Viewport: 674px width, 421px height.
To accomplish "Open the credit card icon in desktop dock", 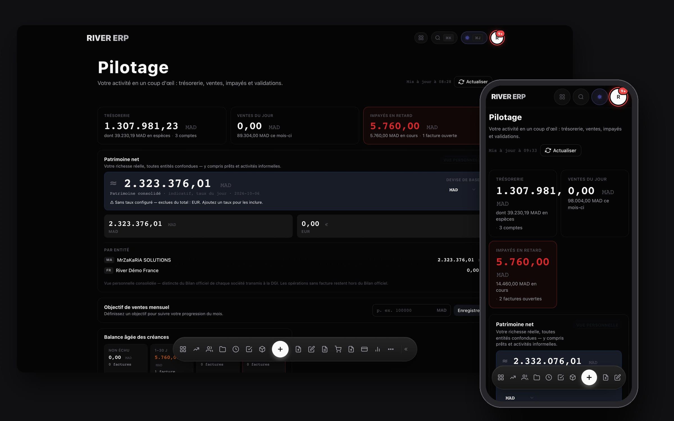I will [364, 349].
